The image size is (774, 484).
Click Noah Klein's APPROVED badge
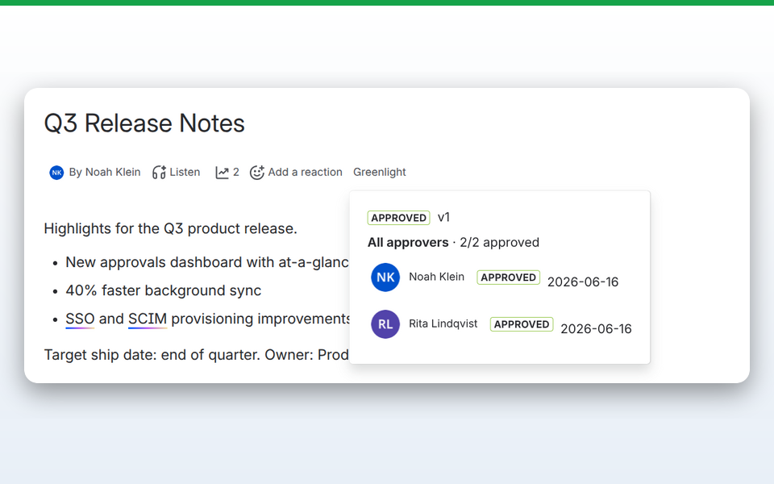tap(508, 277)
